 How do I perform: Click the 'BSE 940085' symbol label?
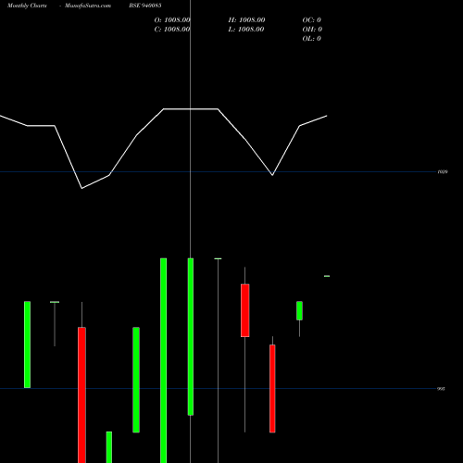point(145,6)
